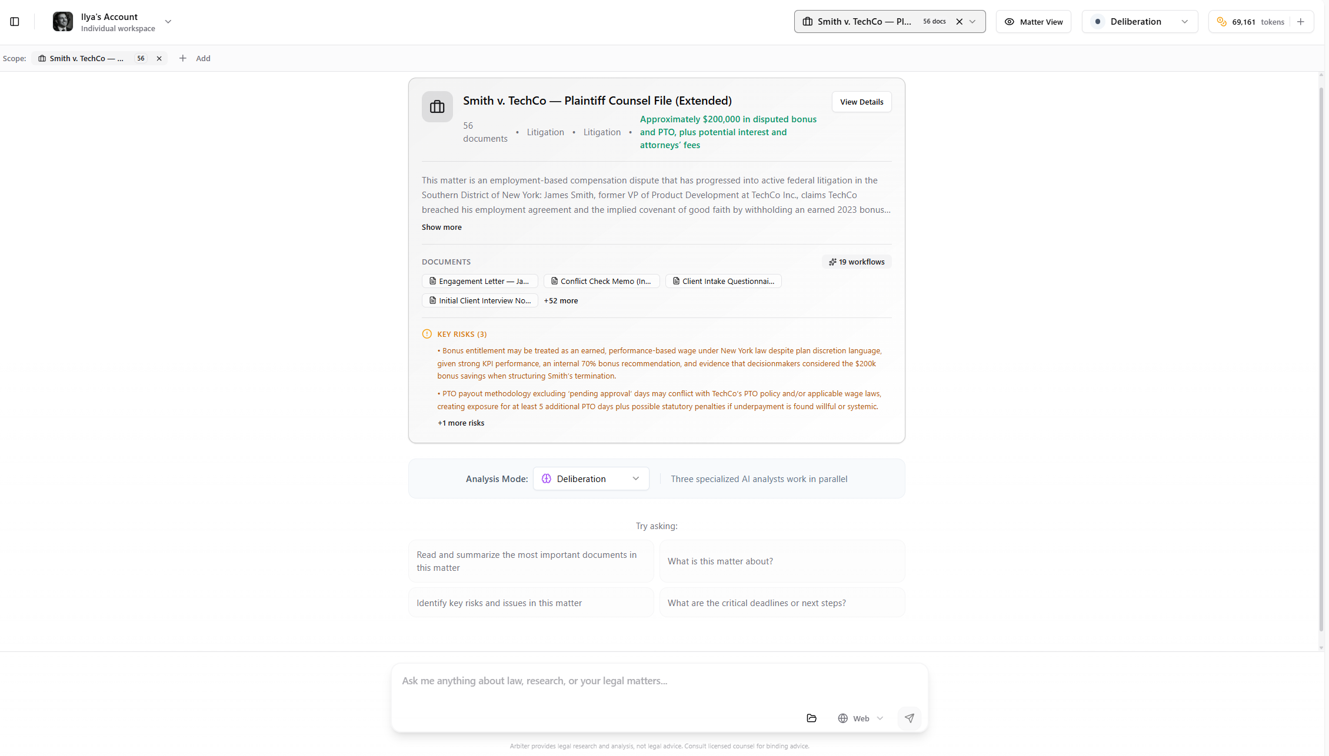
Task: Click Show more to expand the matter summary
Action: 441,227
